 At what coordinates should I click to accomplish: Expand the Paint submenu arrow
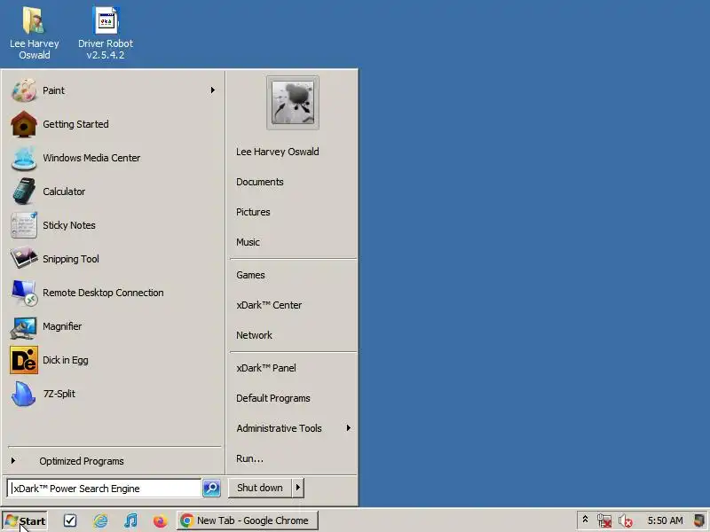click(x=212, y=90)
